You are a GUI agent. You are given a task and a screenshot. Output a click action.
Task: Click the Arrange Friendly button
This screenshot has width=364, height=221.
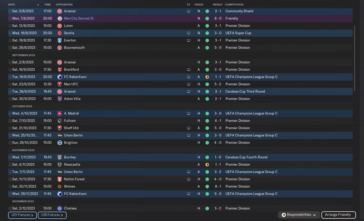[338, 215]
